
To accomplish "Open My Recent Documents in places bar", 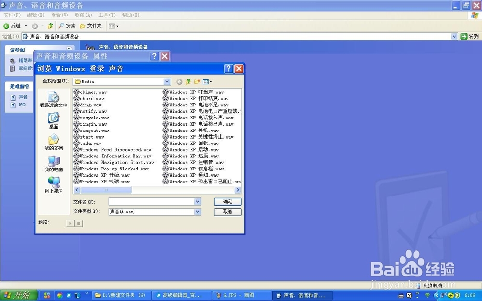I will click(x=54, y=99).
